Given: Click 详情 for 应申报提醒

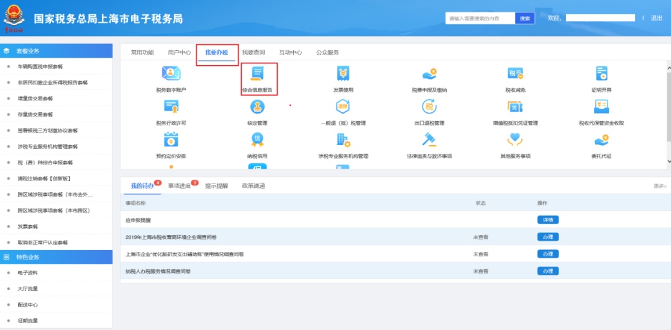Looking at the screenshot, I should pyautogui.click(x=547, y=220).
